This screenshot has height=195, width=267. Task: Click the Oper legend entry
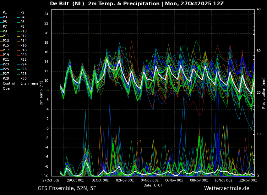coord(5,89)
